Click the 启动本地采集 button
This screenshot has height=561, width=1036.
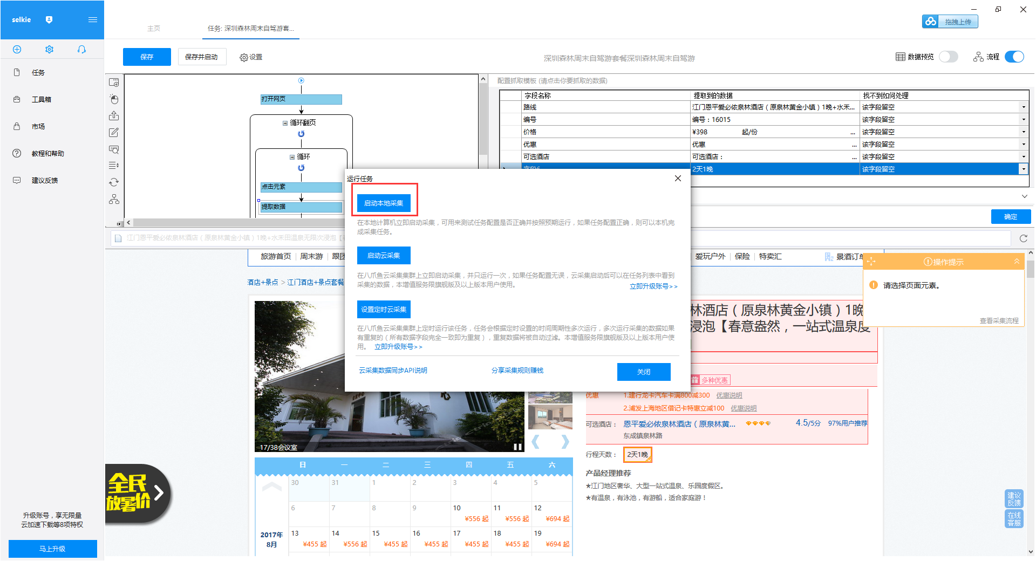[x=384, y=203]
